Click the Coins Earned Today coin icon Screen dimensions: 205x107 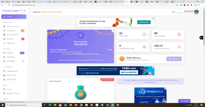click(x=179, y=47)
